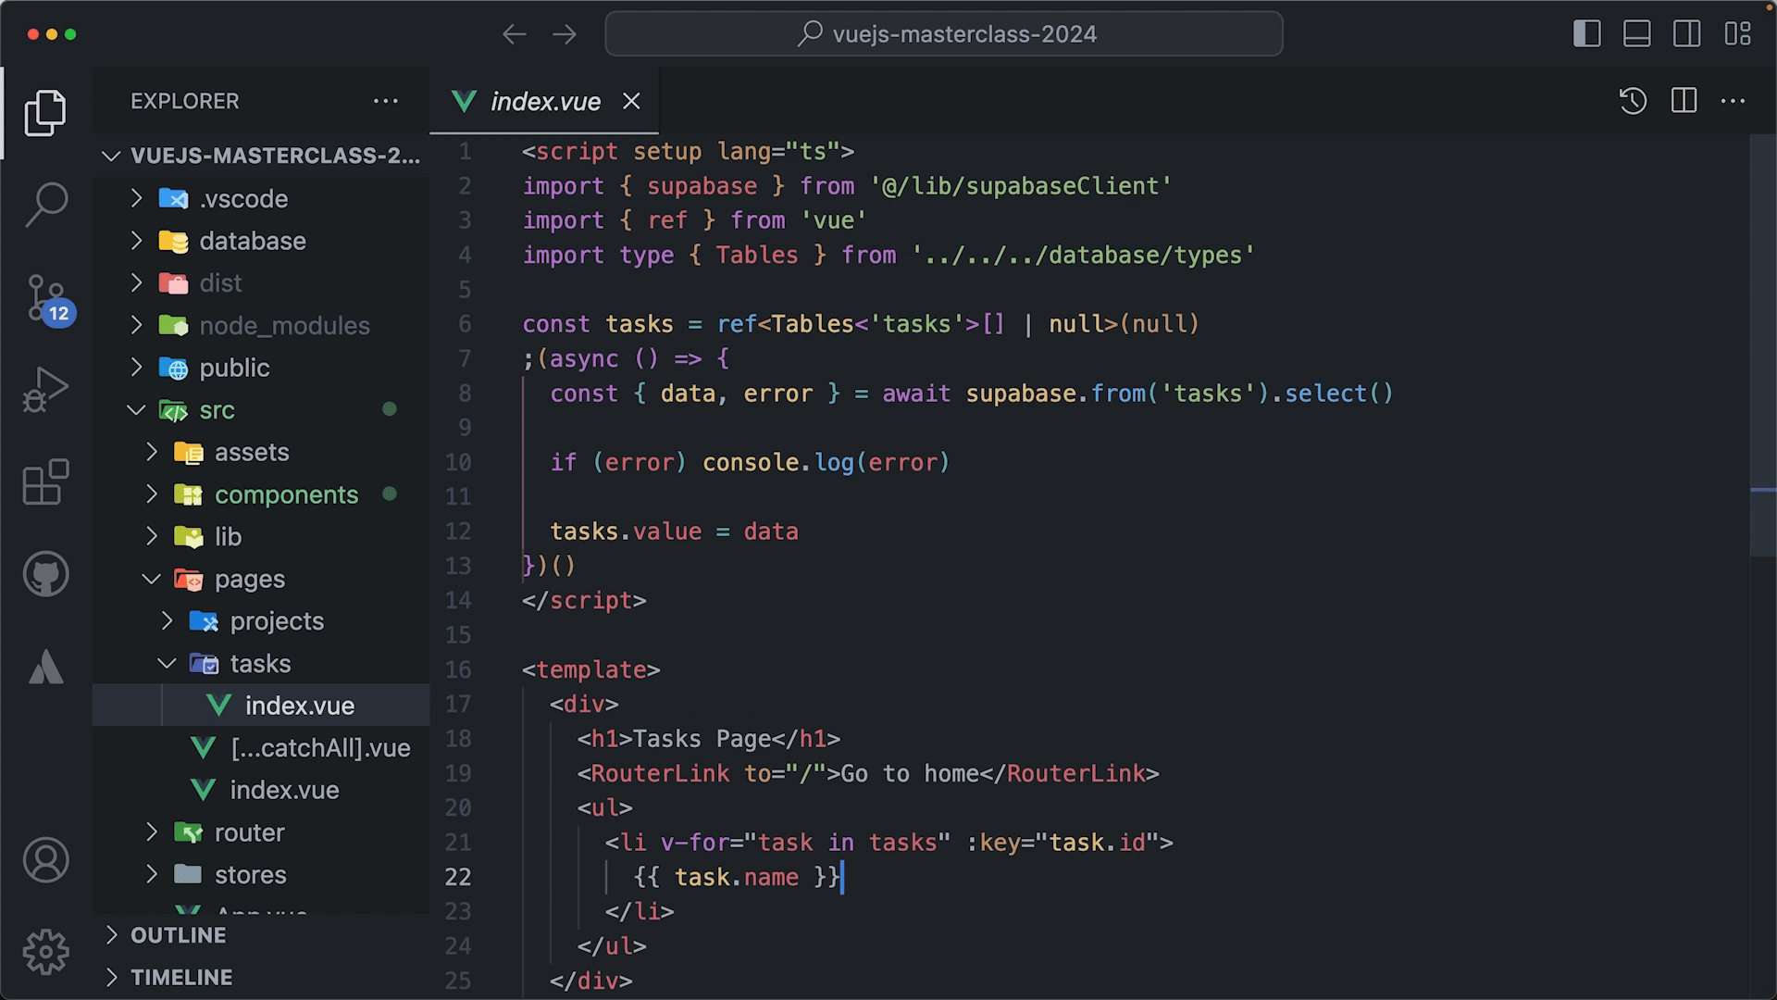
Task: Open Accounts icon in activity bar
Action: click(45, 860)
